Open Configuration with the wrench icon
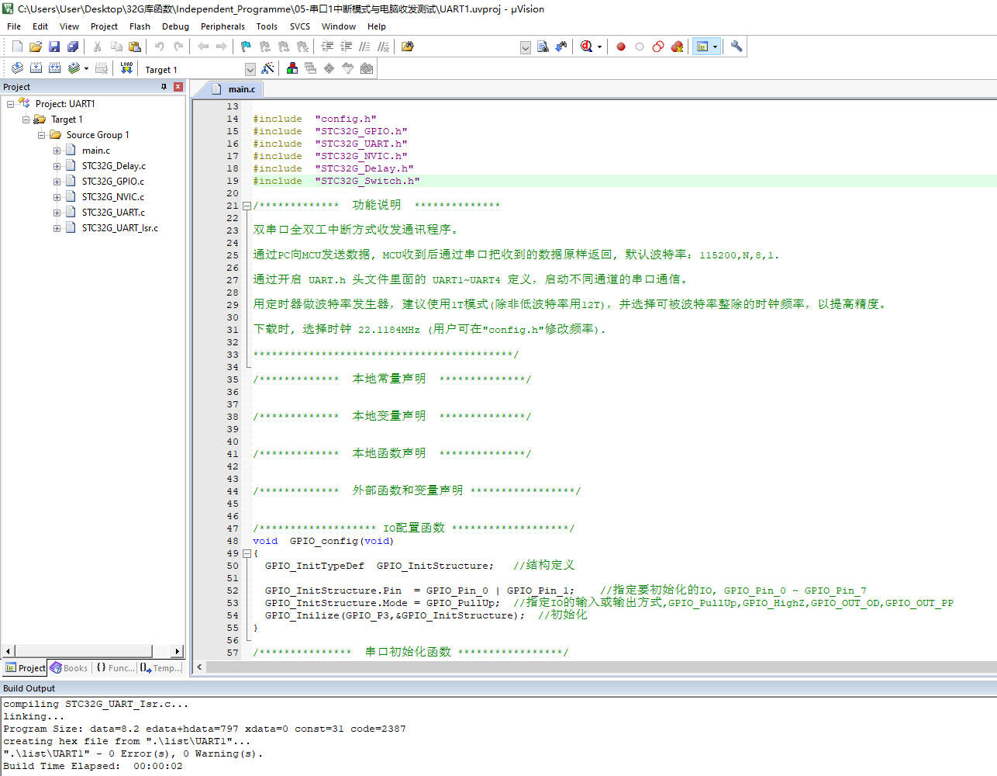This screenshot has height=776, width=997. click(x=737, y=47)
